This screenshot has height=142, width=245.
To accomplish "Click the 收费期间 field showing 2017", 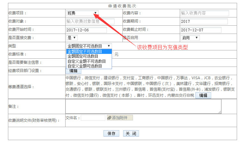I will pos(204,22).
